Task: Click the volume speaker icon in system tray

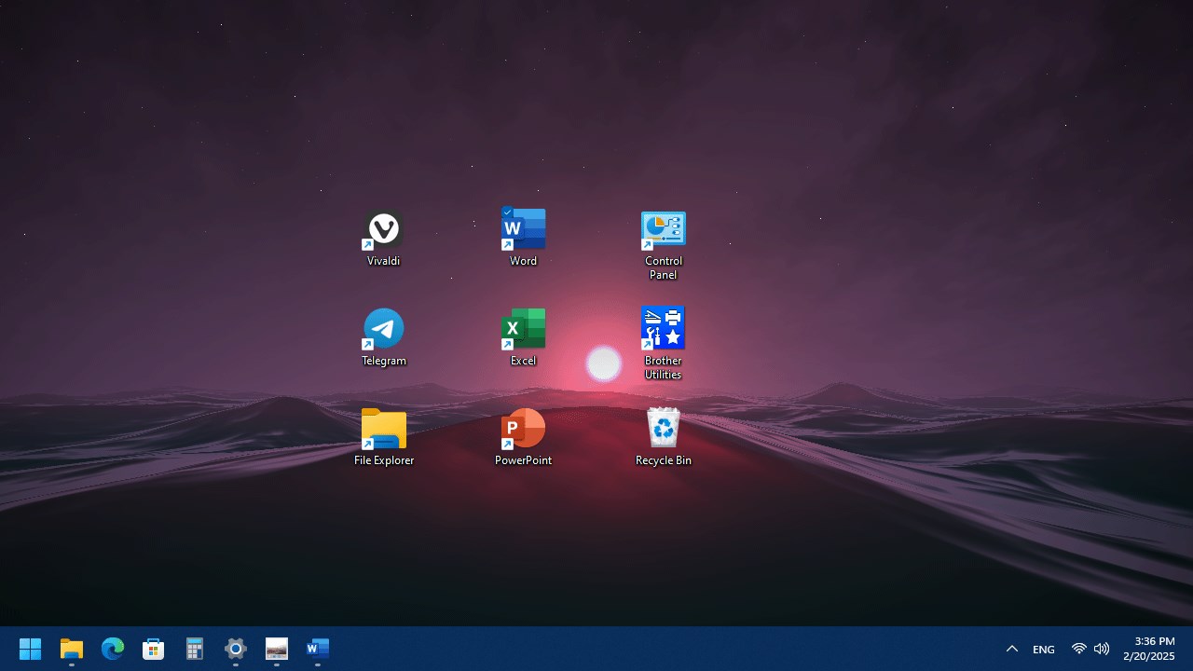Action: (x=1102, y=649)
